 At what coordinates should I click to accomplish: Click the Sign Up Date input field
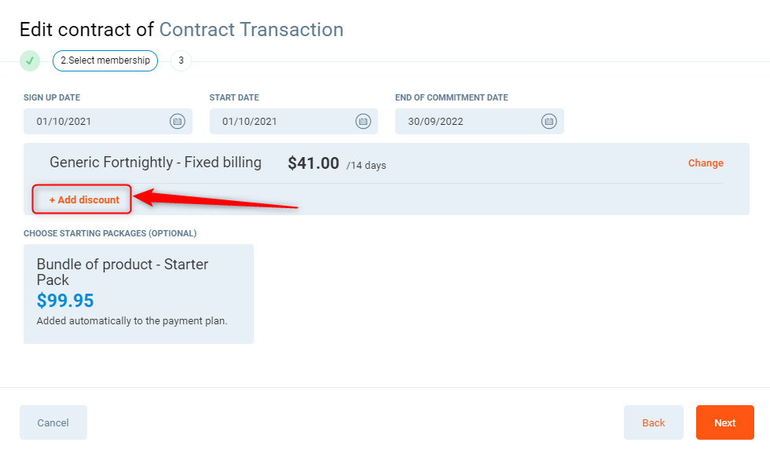tap(90, 122)
